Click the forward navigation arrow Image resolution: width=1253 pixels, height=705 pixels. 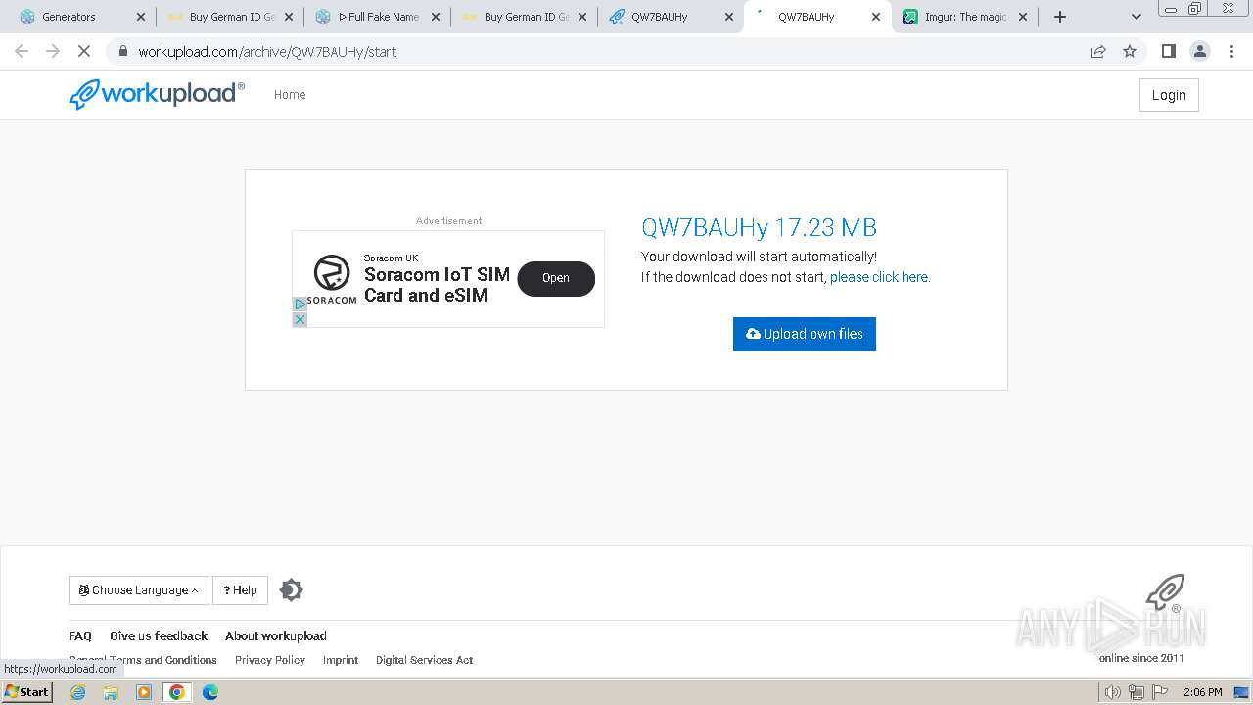tap(53, 51)
